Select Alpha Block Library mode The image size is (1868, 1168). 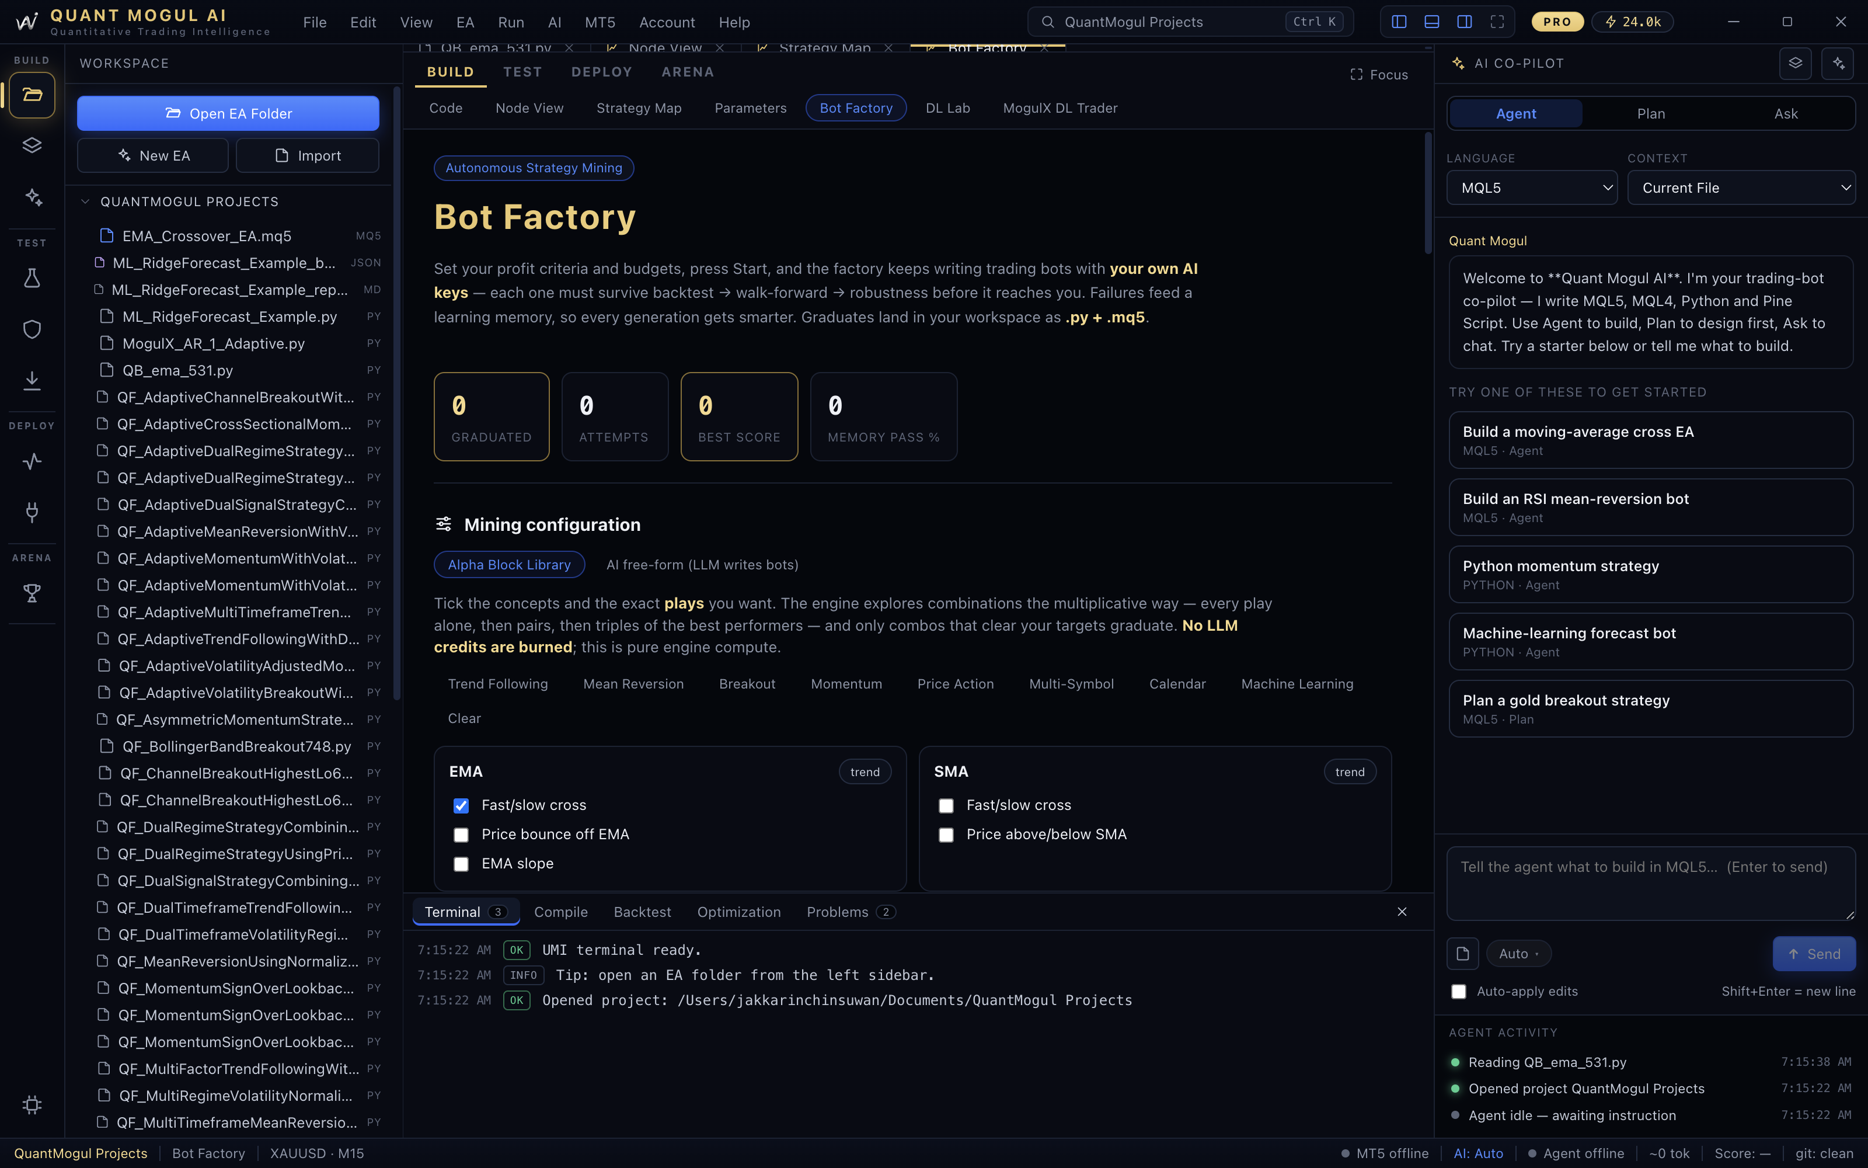pos(510,565)
